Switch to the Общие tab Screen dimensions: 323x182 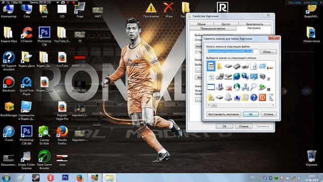coord(201,24)
